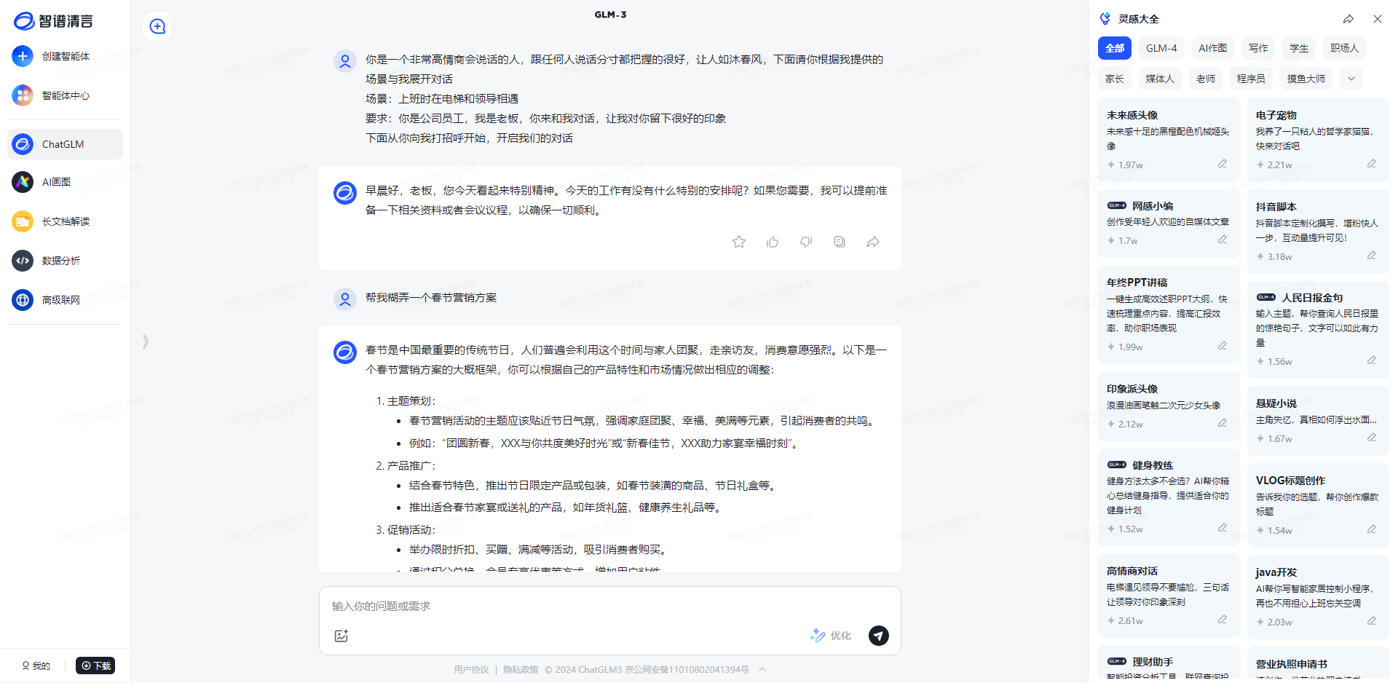Select the 全部 category tab
The height and width of the screenshot is (683, 1398).
1115,48
